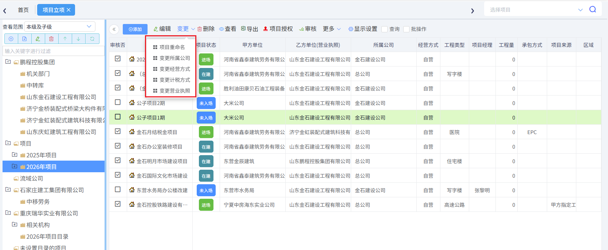Click the 输入关键字进行过滤 filter field
Viewport: 608px width, 250px height.
pos(53,51)
